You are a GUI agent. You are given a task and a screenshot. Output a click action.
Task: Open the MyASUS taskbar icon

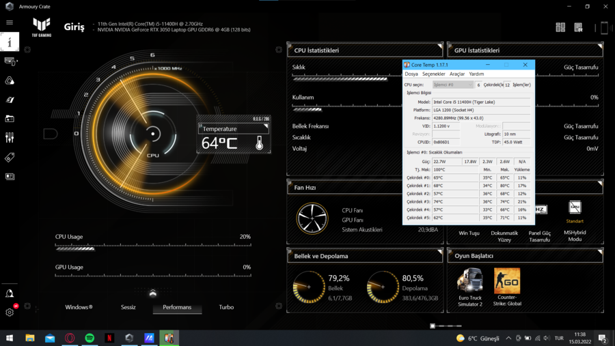149,338
